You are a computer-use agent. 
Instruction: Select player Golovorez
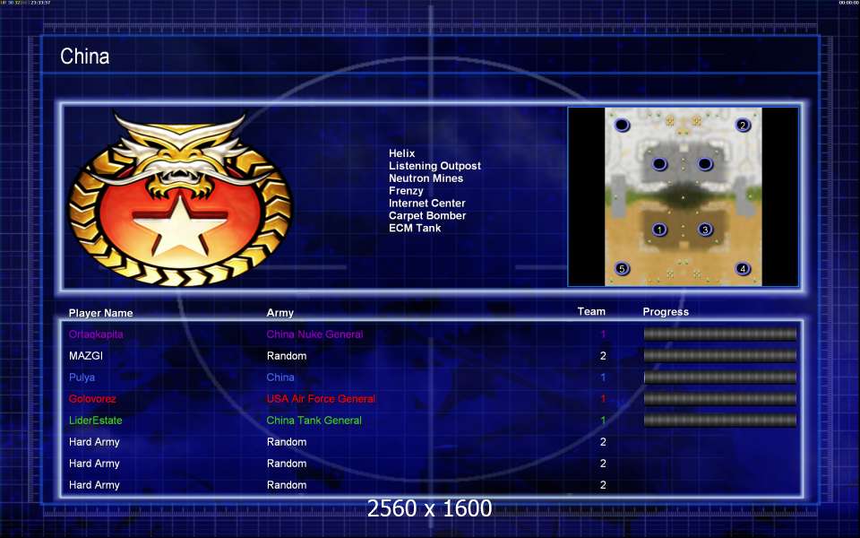(x=92, y=399)
